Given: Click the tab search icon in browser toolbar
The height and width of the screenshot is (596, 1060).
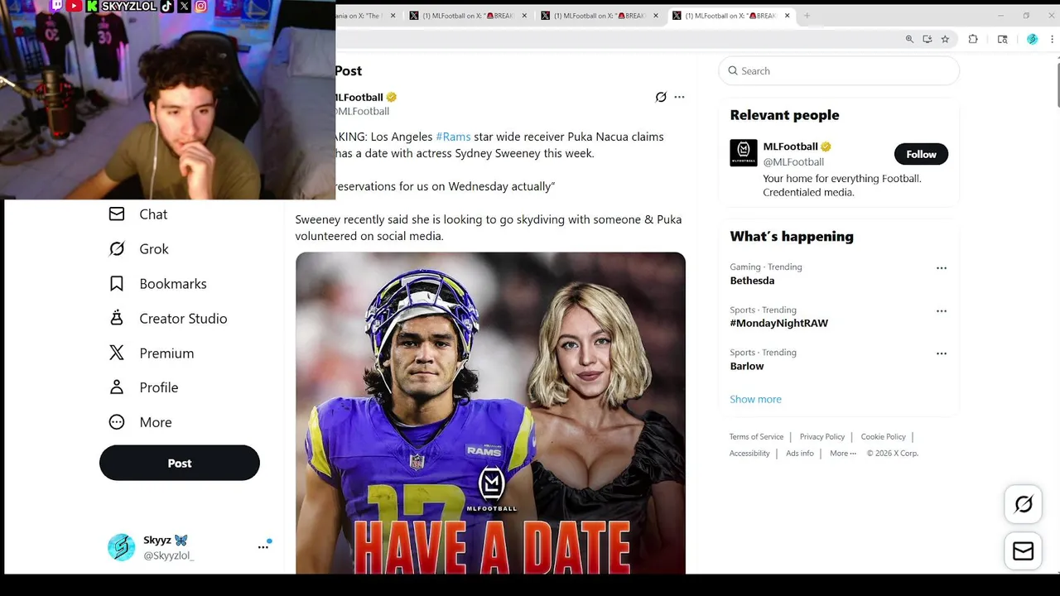Looking at the screenshot, I should (1003, 39).
